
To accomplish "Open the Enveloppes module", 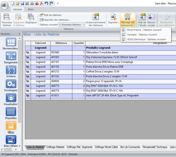I will coord(11,86).
